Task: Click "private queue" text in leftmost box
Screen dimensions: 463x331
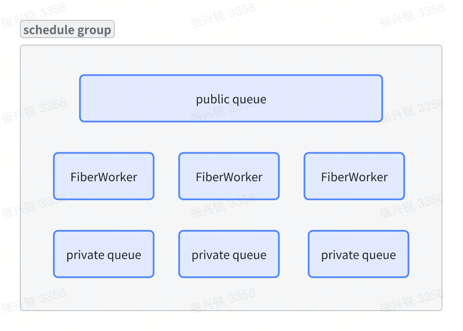Action: pos(104,255)
